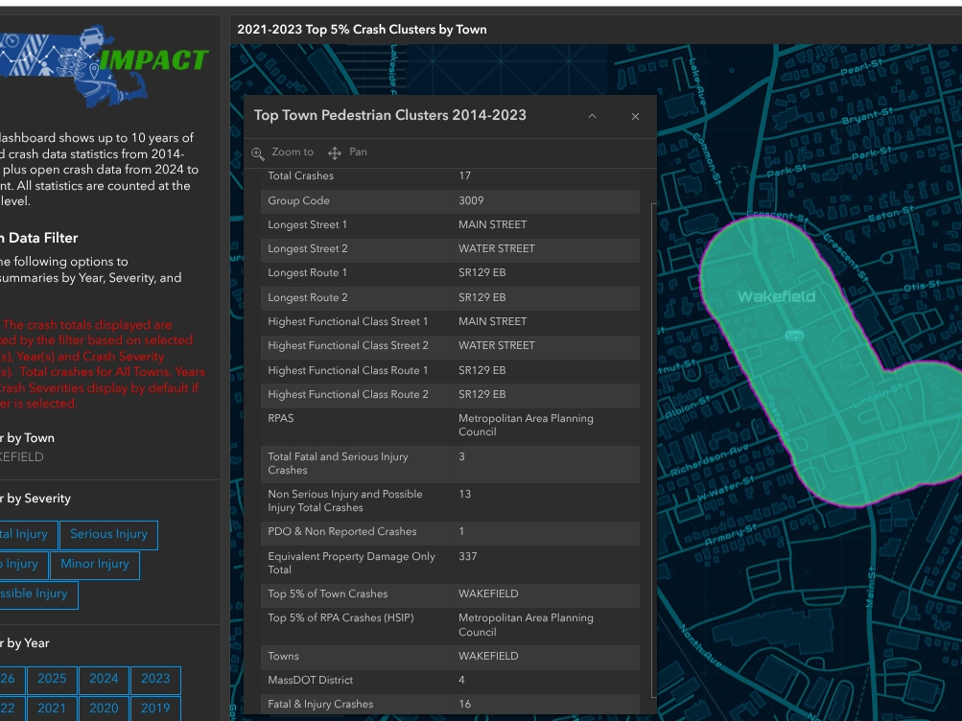Click the Eaton St label on map

pyautogui.click(x=891, y=214)
